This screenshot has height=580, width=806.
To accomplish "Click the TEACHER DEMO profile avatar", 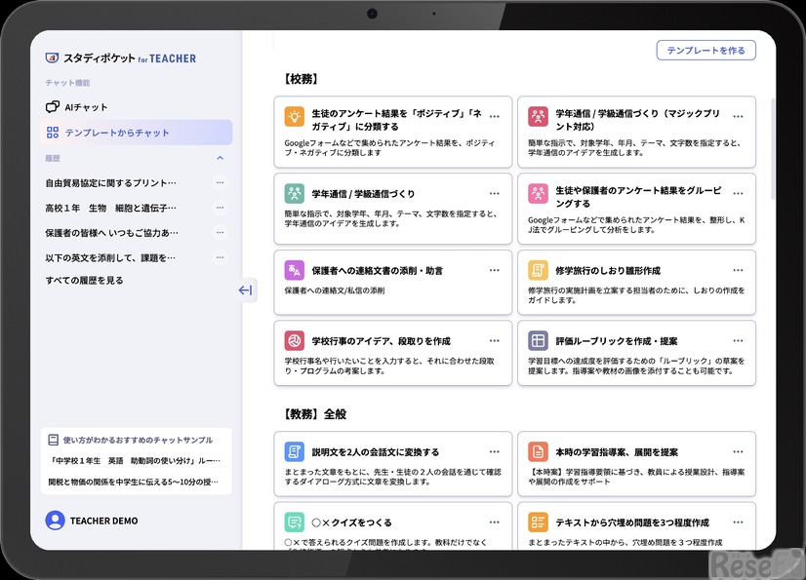I will (x=55, y=521).
